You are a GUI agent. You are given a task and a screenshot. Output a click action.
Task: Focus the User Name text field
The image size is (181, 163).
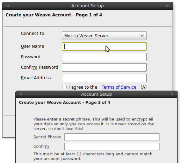[x=104, y=46]
